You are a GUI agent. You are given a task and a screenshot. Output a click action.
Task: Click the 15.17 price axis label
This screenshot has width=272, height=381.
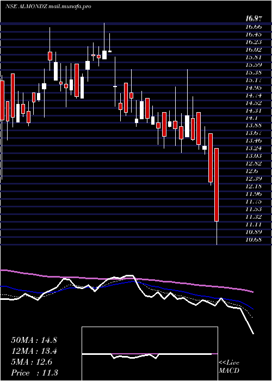point(254,80)
